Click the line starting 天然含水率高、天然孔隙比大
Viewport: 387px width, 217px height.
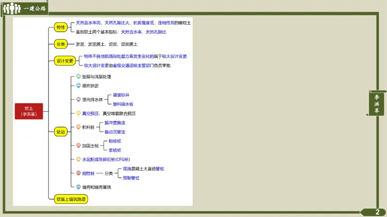[x=134, y=23]
